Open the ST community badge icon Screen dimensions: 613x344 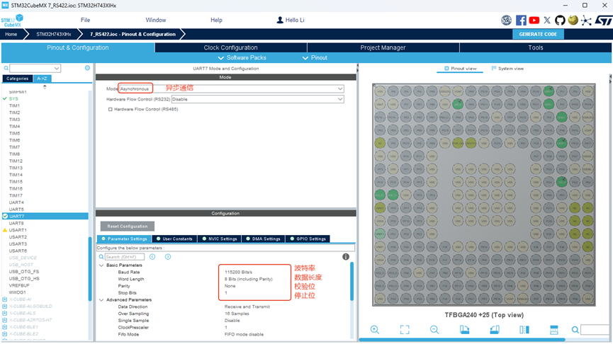(506, 21)
